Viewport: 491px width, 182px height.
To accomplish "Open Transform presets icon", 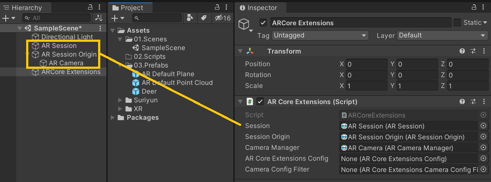I will [x=473, y=51].
